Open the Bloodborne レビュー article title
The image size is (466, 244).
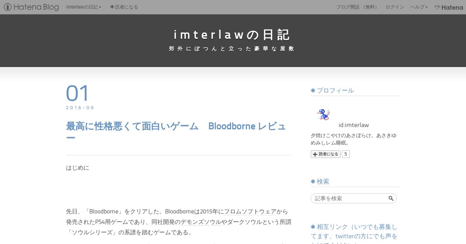pyautogui.click(x=176, y=132)
